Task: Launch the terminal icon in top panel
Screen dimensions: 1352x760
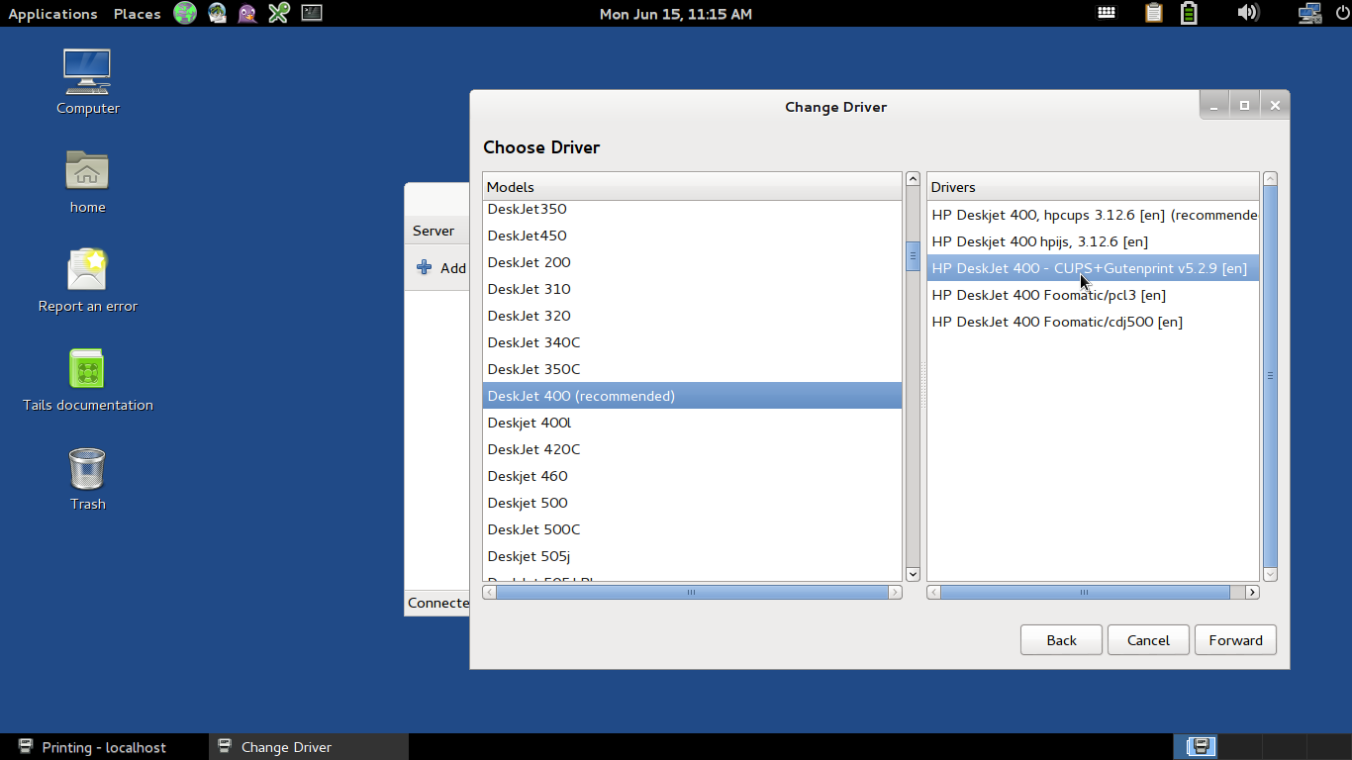Action: (x=311, y=13)
